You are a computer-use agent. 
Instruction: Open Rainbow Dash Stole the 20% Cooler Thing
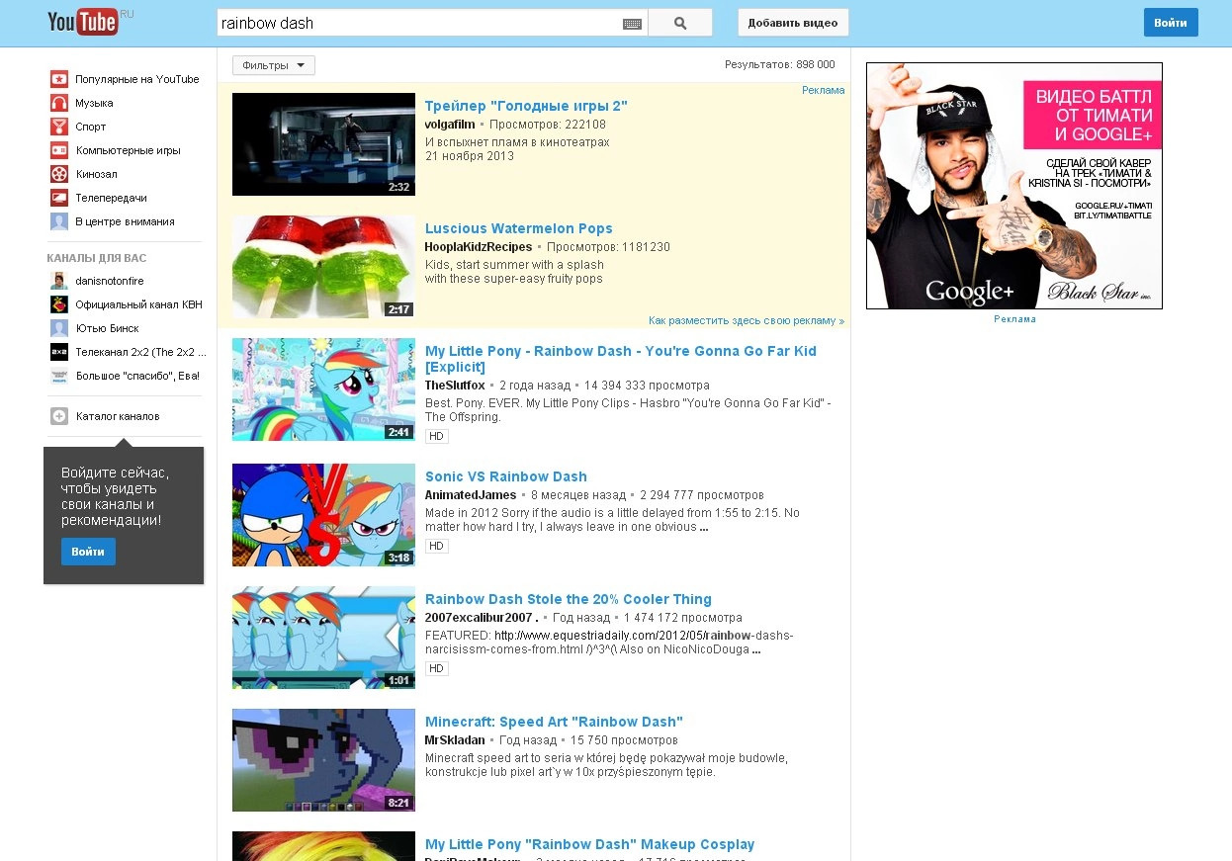[x=569, y=599]
